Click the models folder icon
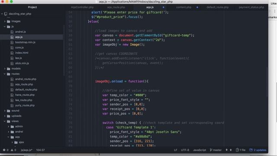The height and width of the screenshot is (156, 277). tap(9, 68)
